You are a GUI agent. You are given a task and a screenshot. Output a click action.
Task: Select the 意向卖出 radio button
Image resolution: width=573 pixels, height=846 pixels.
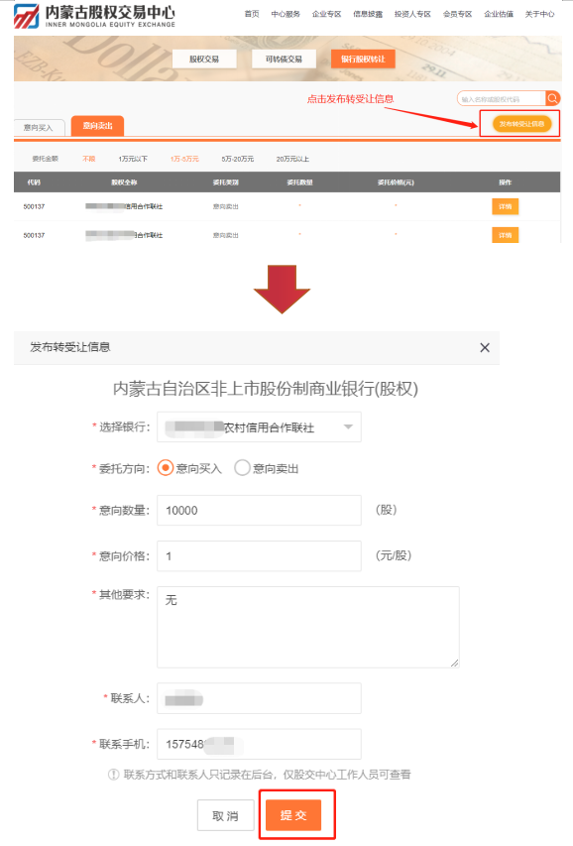(242, 468)
